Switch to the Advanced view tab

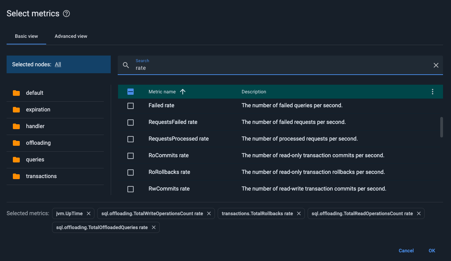(70, 36)
